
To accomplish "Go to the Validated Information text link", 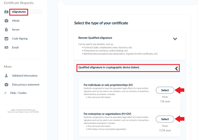I will click(25, 76).
